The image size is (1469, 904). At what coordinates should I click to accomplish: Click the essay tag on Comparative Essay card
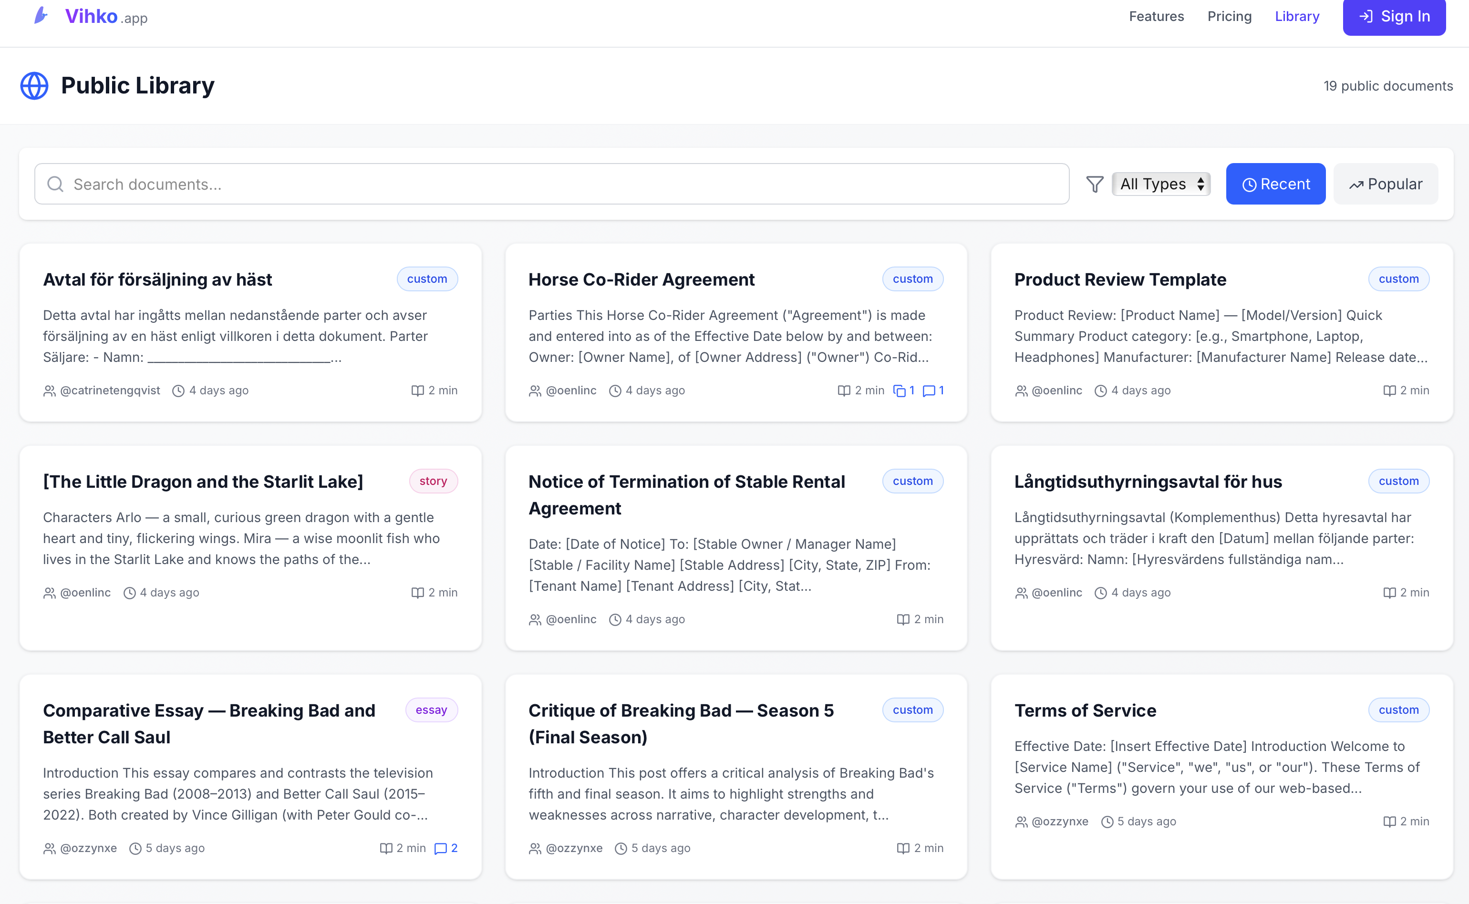click(x=432, y=710)
